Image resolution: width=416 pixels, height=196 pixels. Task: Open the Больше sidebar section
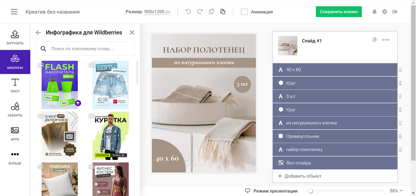pos(15,157)
